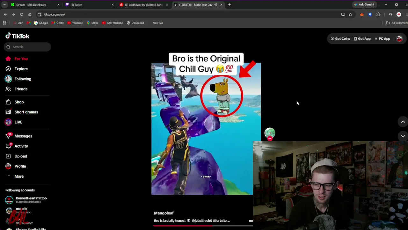Open the fox extension icon
Screen dimensions: 408x230
point(362,14)
